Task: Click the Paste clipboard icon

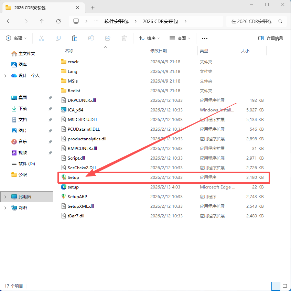Action: click(x=75, y=38)
